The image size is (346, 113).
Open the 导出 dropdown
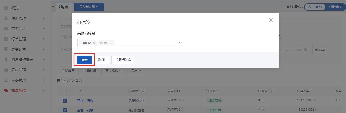[x=136, y=71]
